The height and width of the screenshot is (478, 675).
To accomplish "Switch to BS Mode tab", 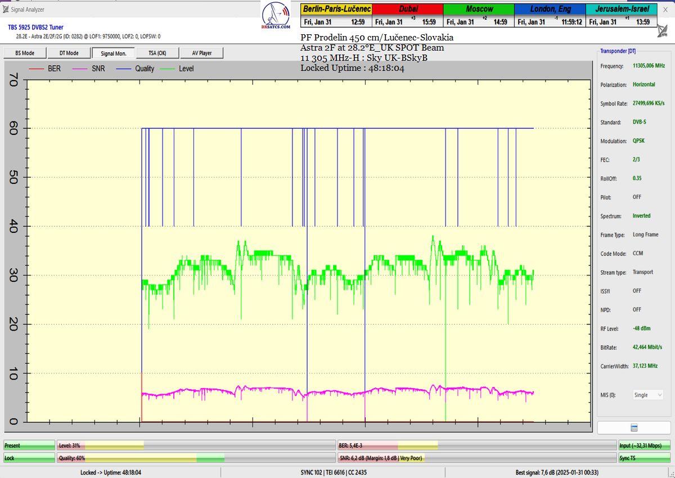I will click(x=24, y=53).
